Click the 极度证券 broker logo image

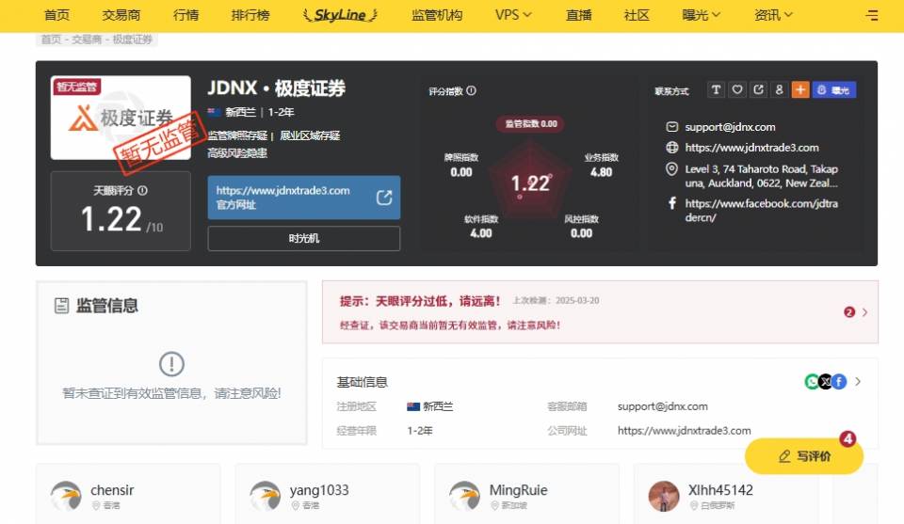tap(121, 118)
